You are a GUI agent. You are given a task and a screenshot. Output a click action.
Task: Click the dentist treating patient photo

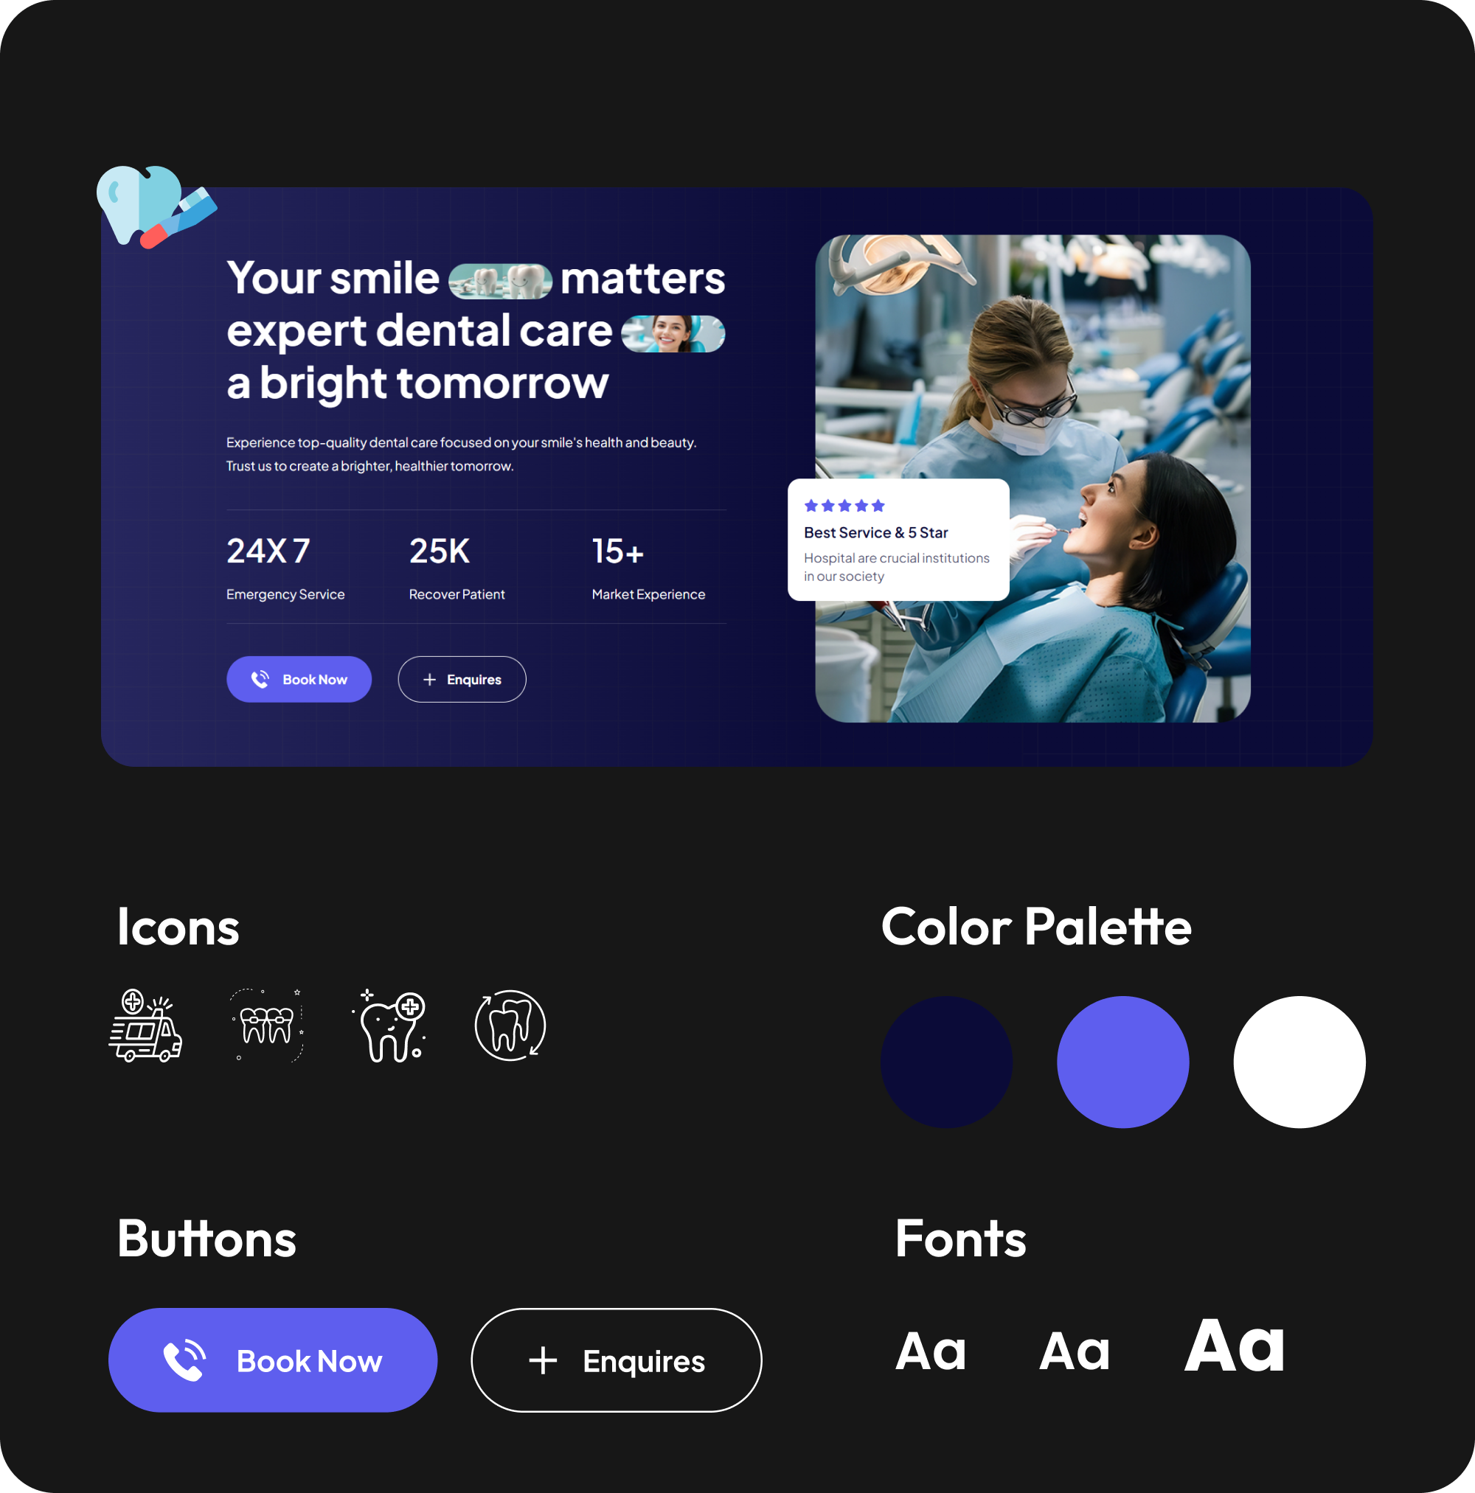click(1032, 478)
